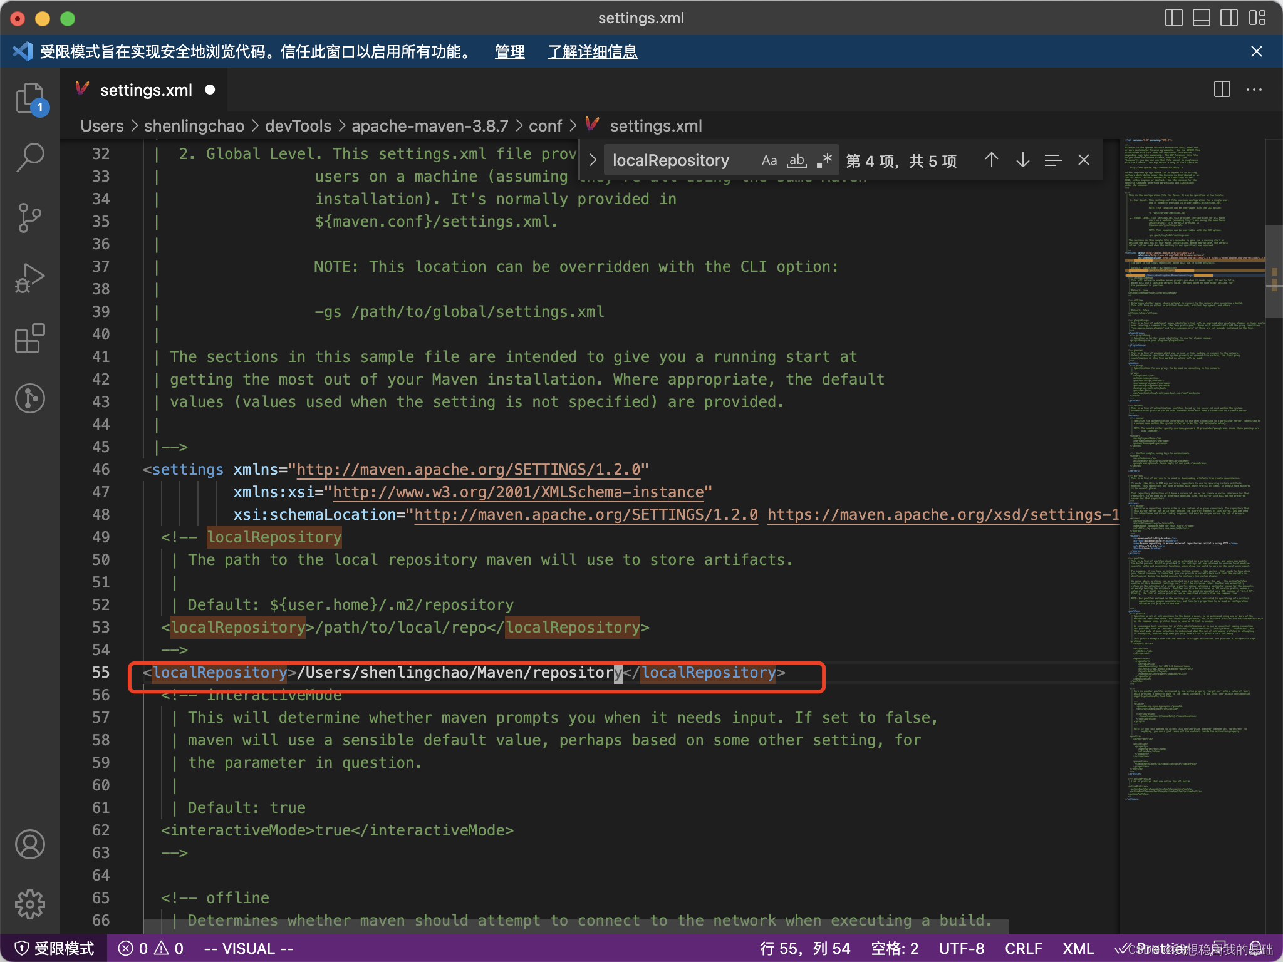Click the errors and warnings status indicator
The image size is (1283, 962).
pos(151,948)
